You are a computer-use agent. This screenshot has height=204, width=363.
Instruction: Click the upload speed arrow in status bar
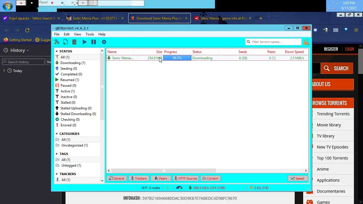point(251,188)
